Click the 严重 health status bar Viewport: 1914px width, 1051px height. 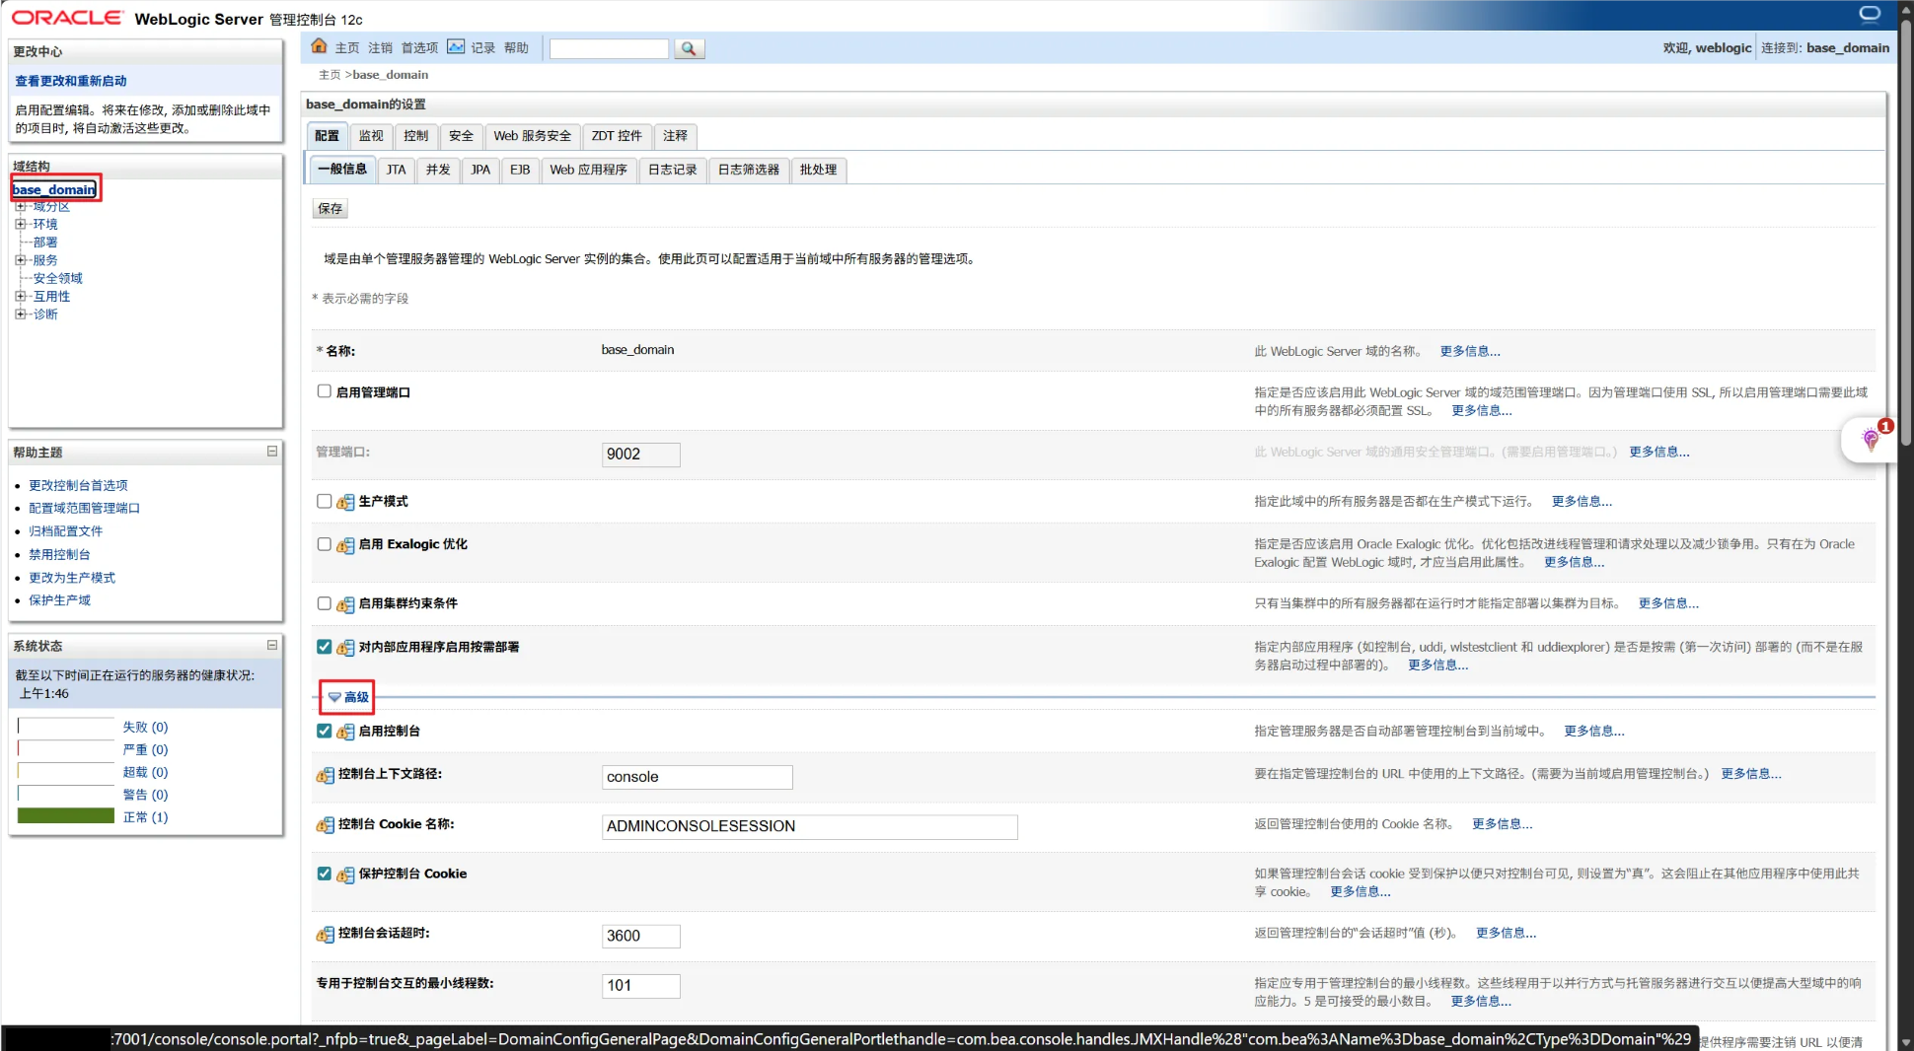tap(66, 749)
